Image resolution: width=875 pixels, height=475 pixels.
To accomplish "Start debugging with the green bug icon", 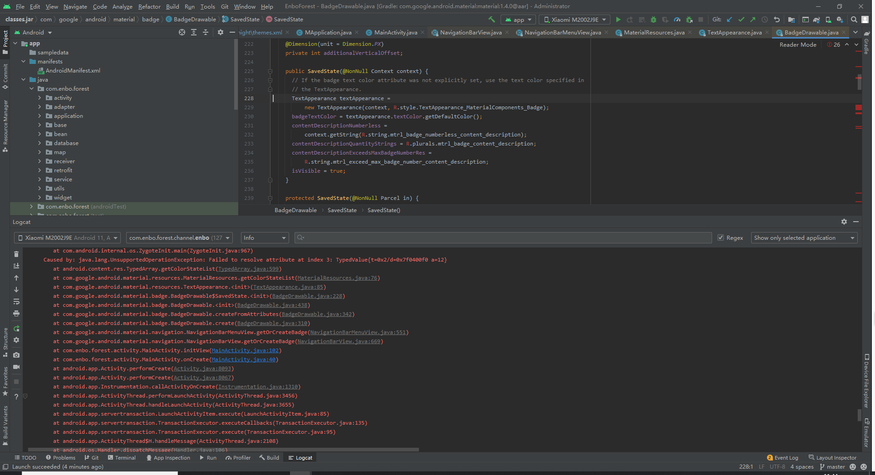I will pyautogui.click(x=654, y=19).
